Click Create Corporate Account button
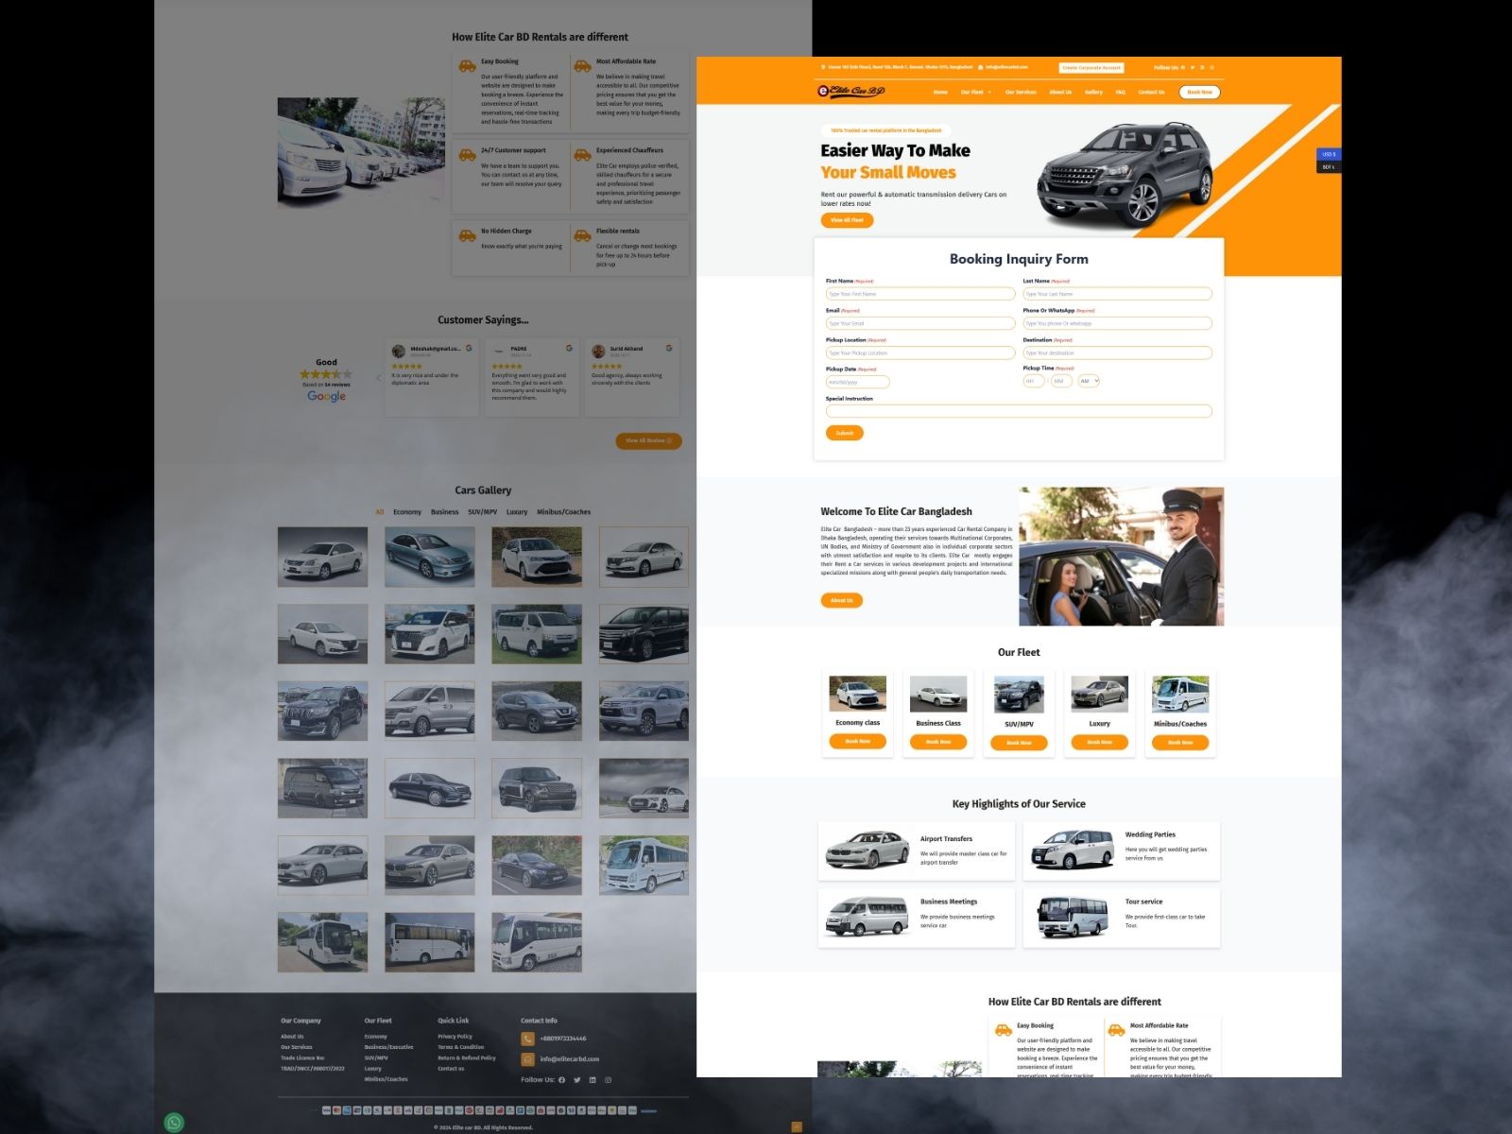Viewport: 1512px width, 1134px height. point(1091,68)
